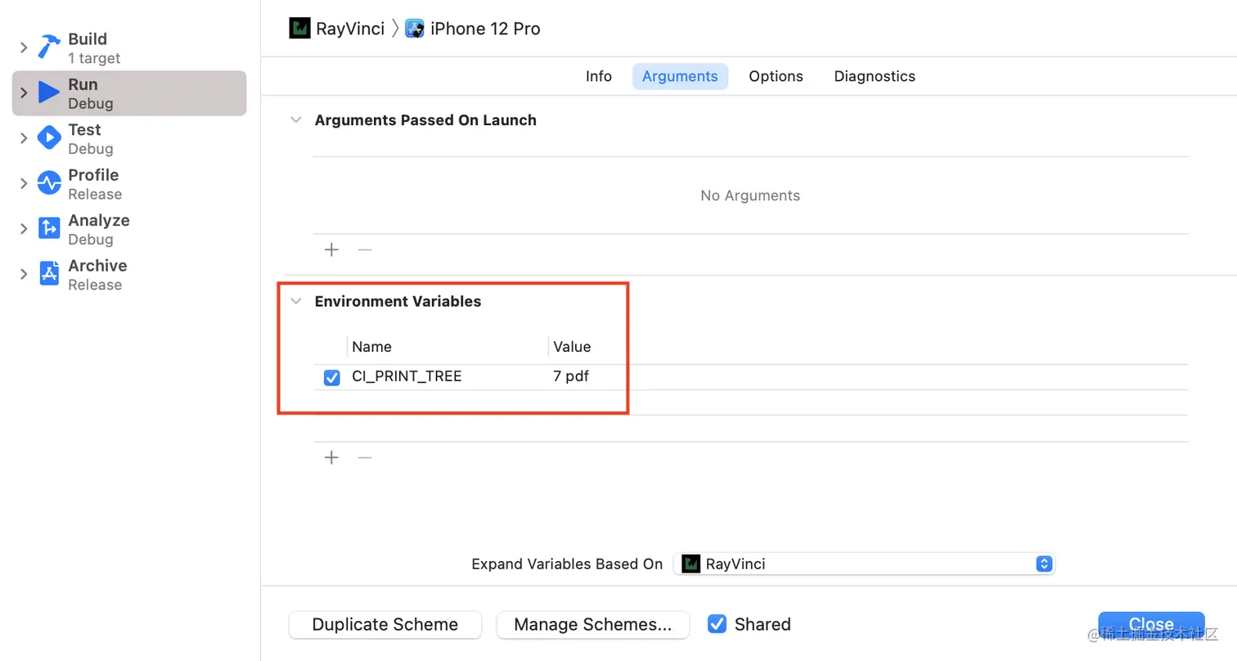1237x661 pixels.
Task: Click the Analyze action icon
Action: (x=49, y=229)
